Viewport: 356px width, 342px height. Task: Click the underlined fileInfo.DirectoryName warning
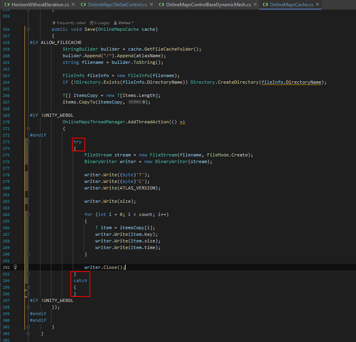(291, 82)
